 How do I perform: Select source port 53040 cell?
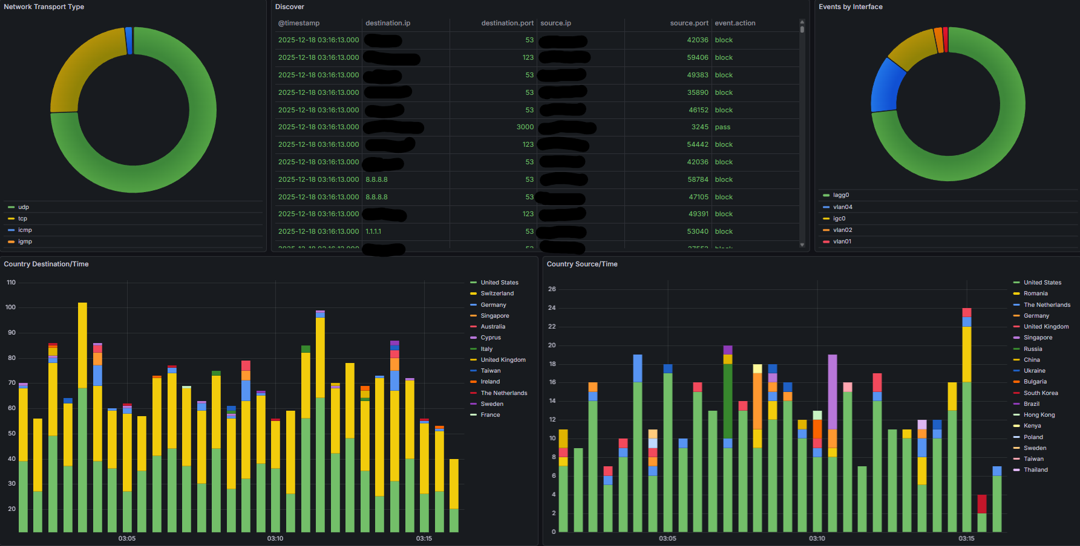(x=698, y=231)
